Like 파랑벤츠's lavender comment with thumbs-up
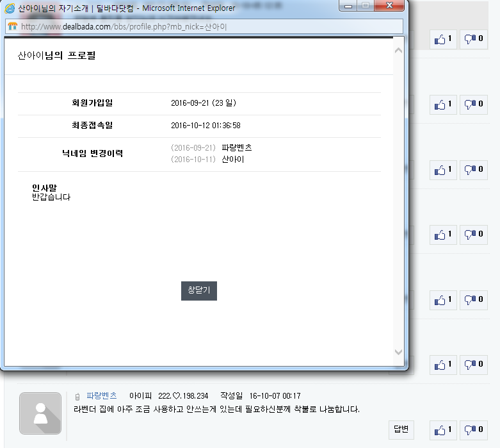 (x=442, y=429)
